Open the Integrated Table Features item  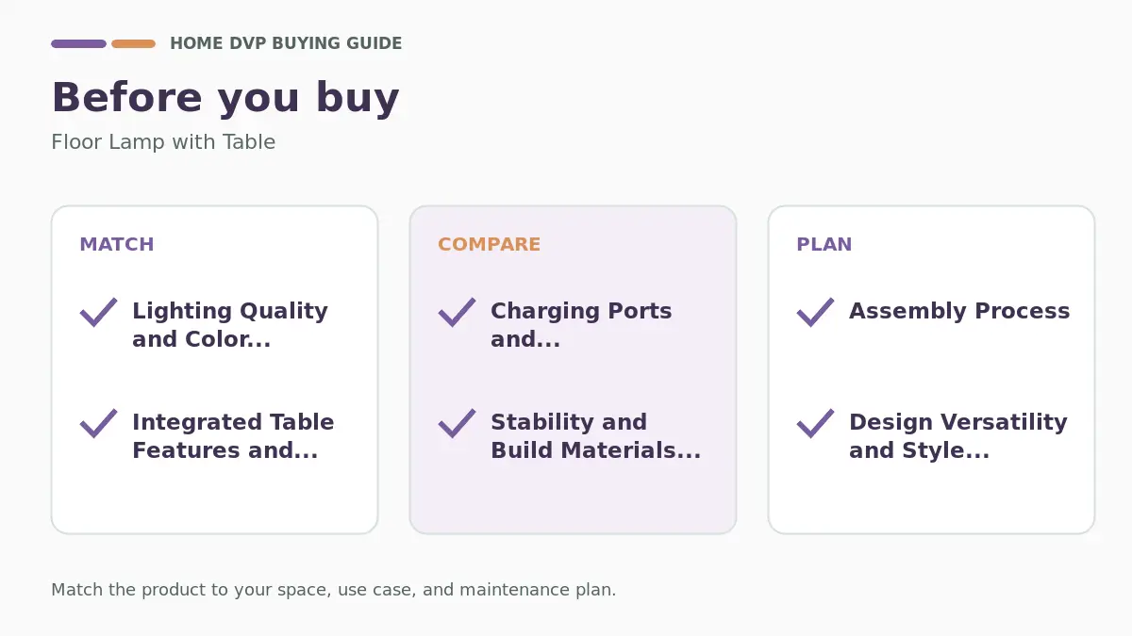pyautogui.click(x=233, y=436)
